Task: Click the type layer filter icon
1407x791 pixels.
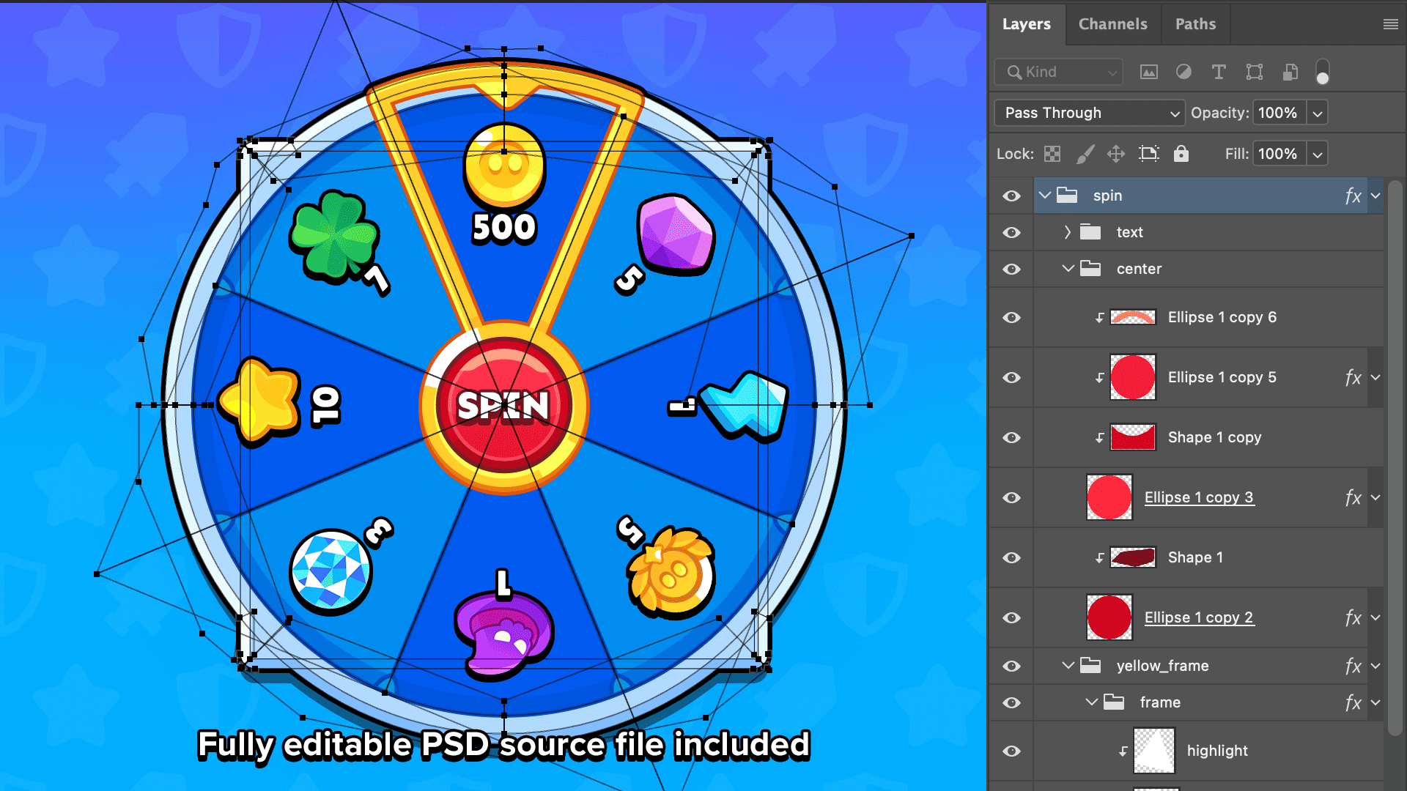Action: 1219,72
